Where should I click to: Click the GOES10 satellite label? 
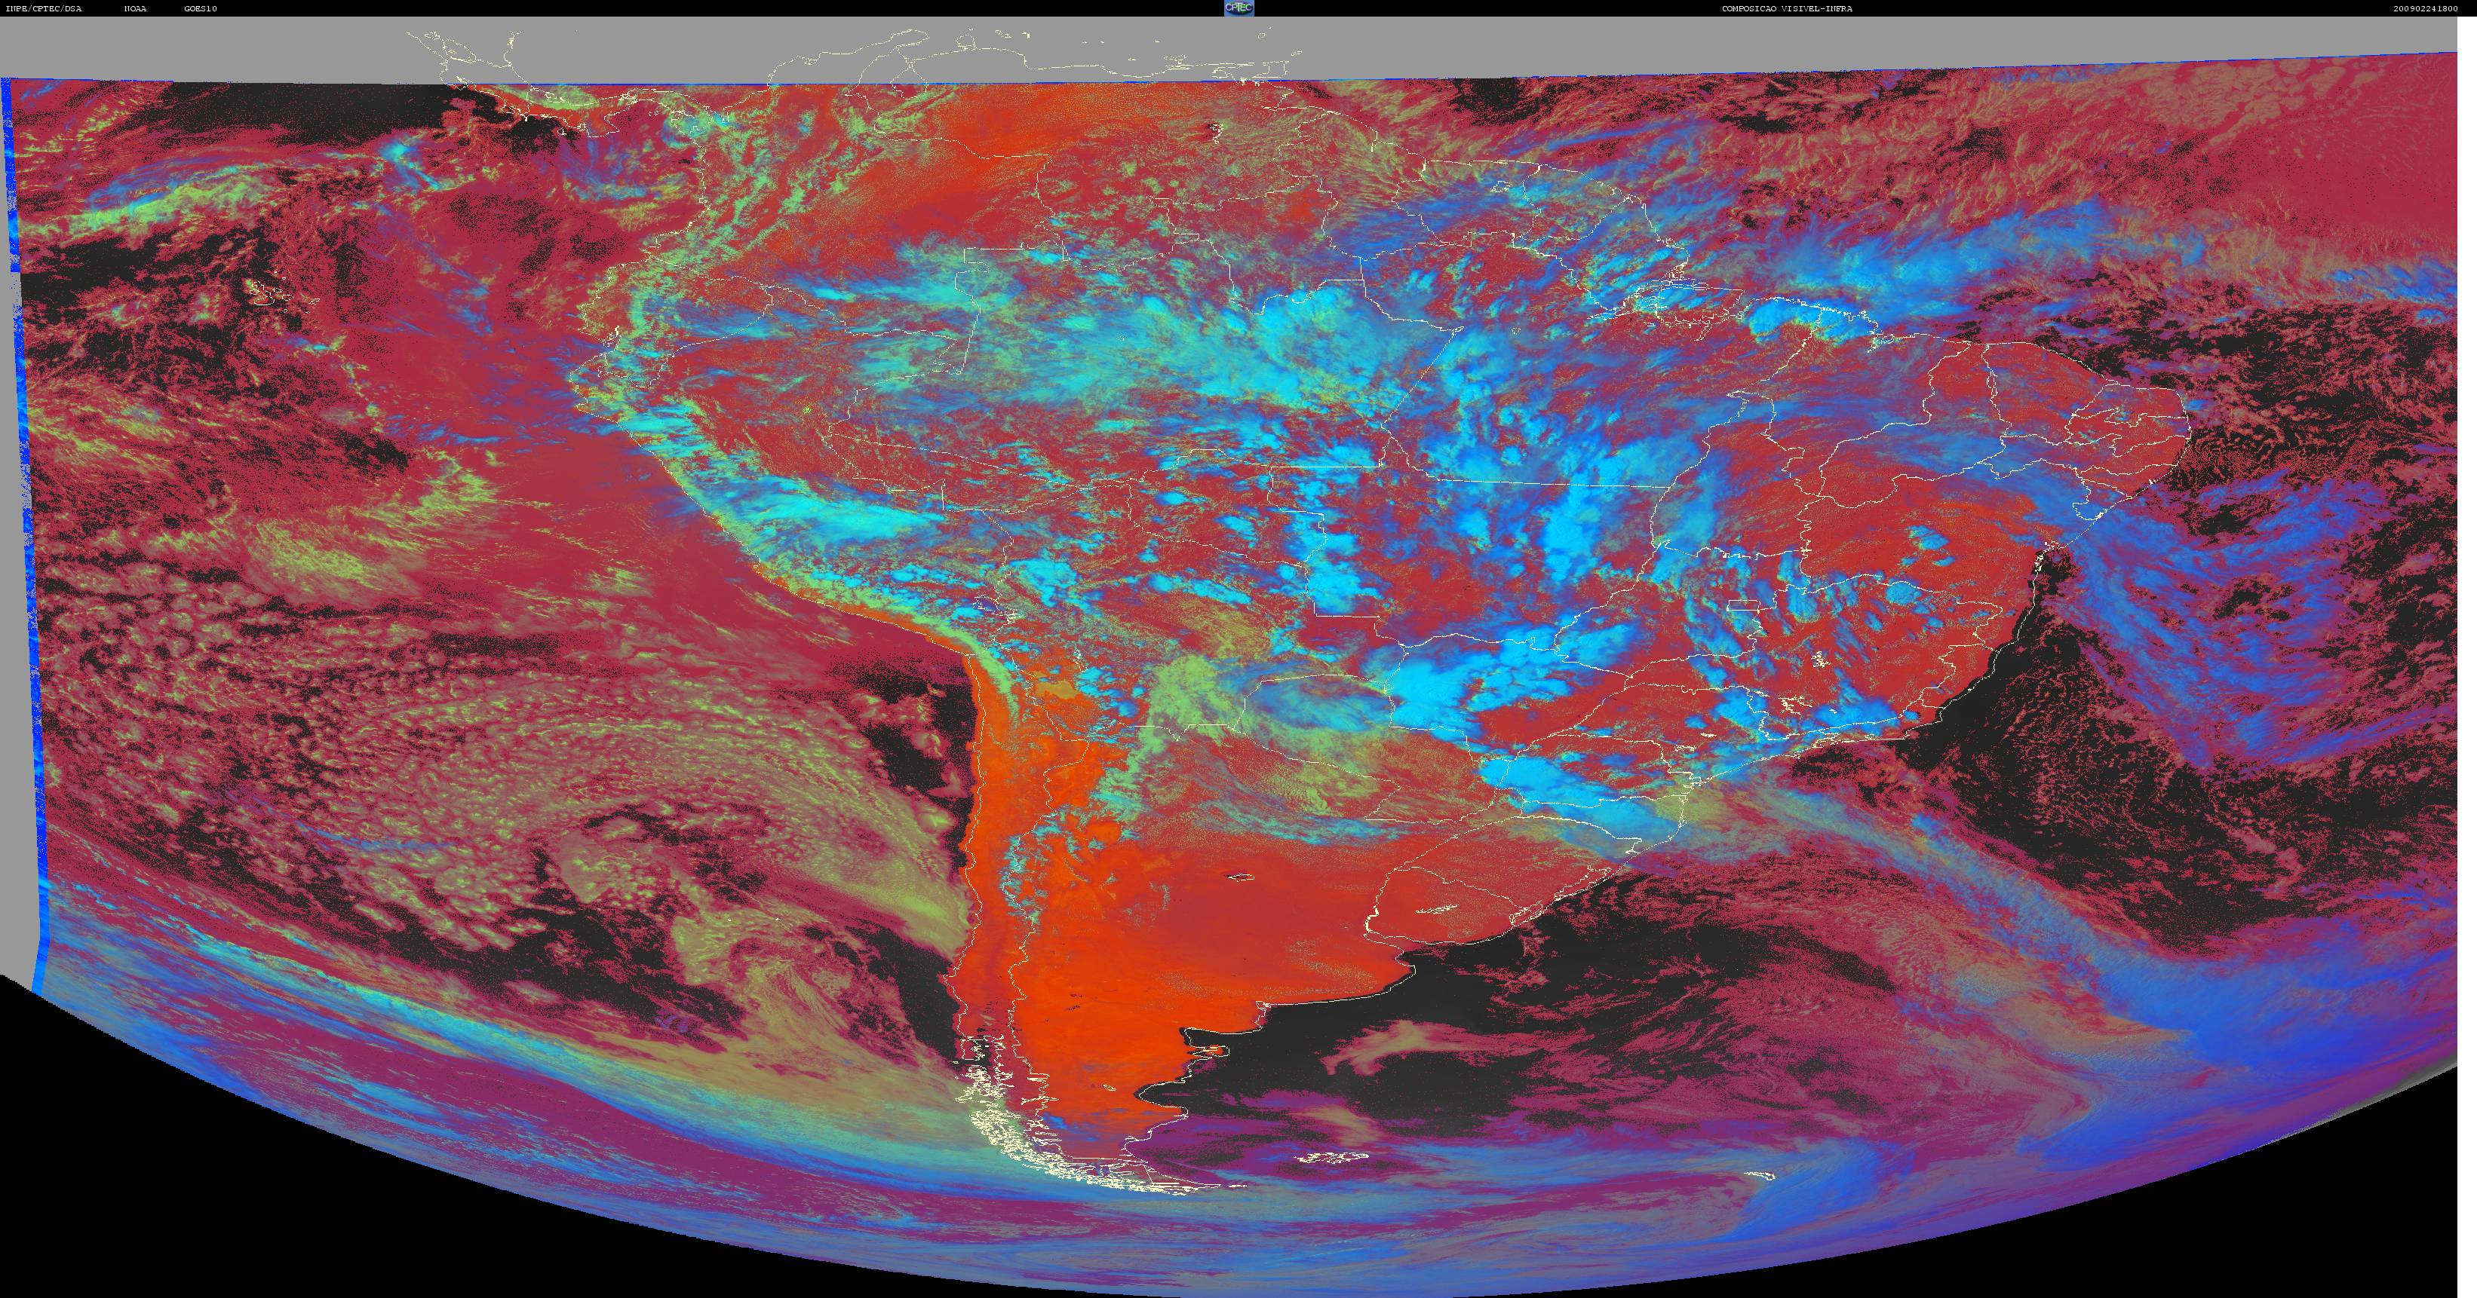click(201, 8)
